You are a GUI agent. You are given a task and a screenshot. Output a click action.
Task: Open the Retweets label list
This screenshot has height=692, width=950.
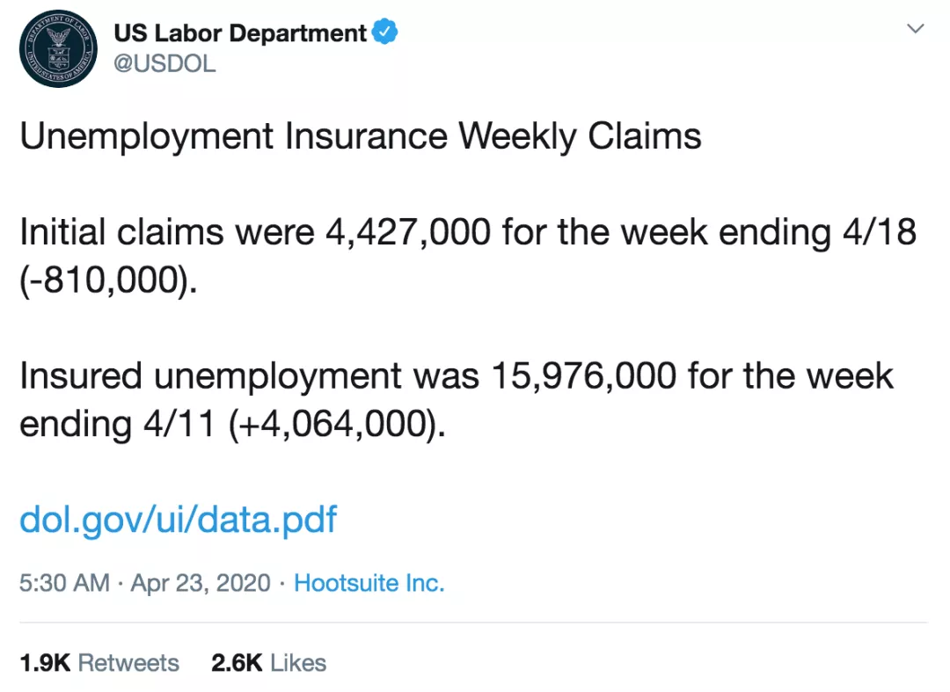pyautogui.click(x=128, y=663)
